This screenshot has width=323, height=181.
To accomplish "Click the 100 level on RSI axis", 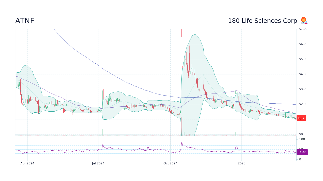I will [302, 139].
